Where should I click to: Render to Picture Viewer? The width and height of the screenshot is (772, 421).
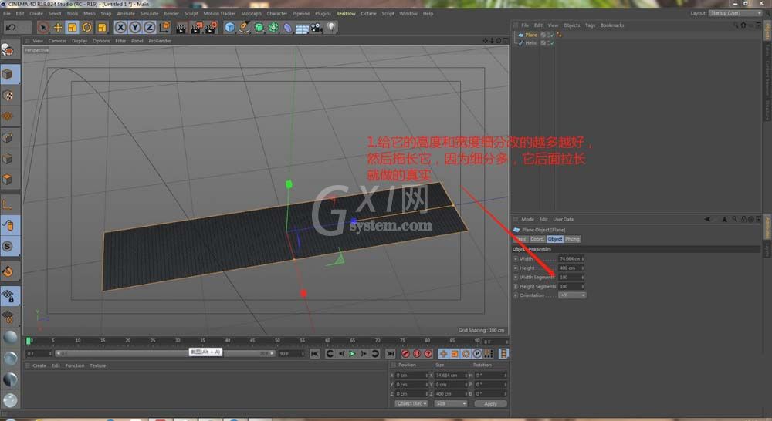pos(196,28)
